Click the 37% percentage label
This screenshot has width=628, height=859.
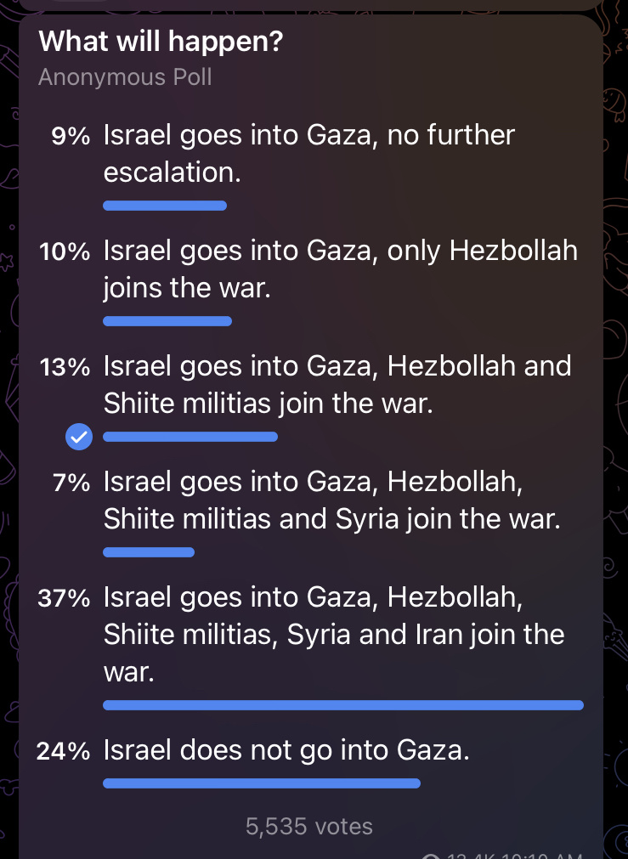tap(64, 598)
